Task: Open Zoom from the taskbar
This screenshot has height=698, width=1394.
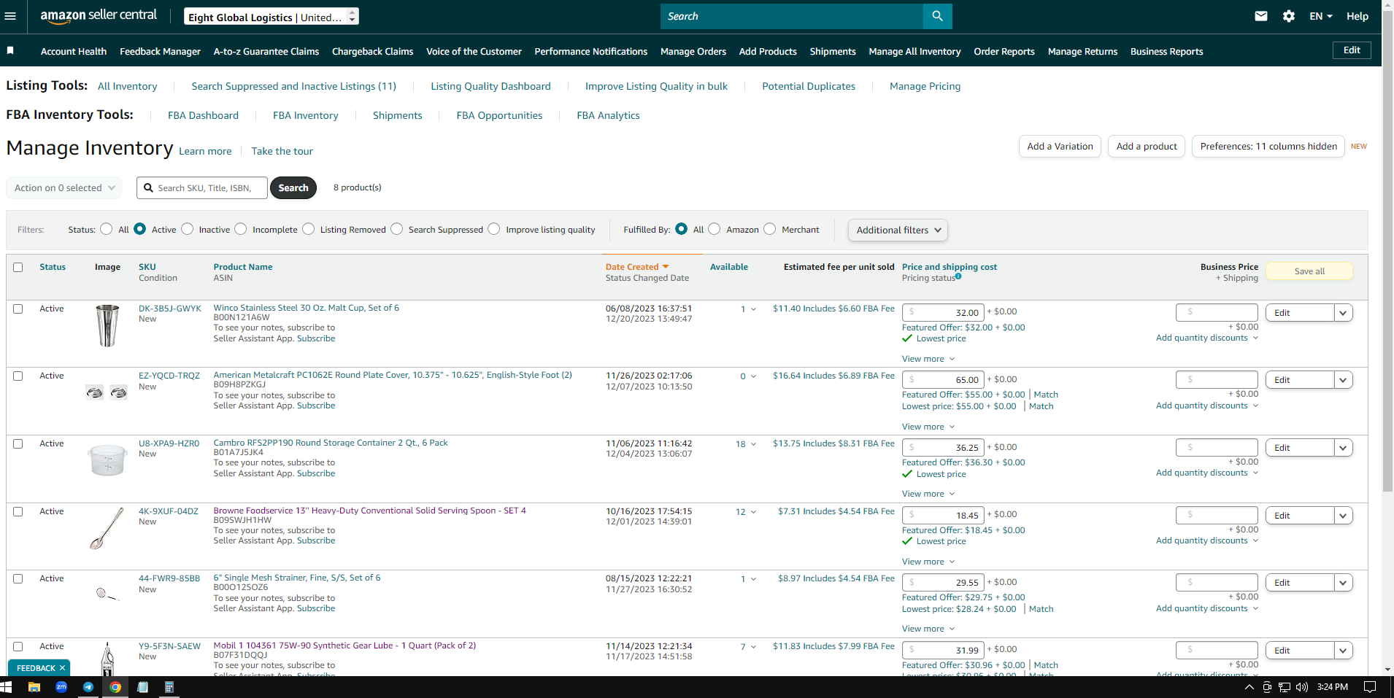Action: pos(61,687)
